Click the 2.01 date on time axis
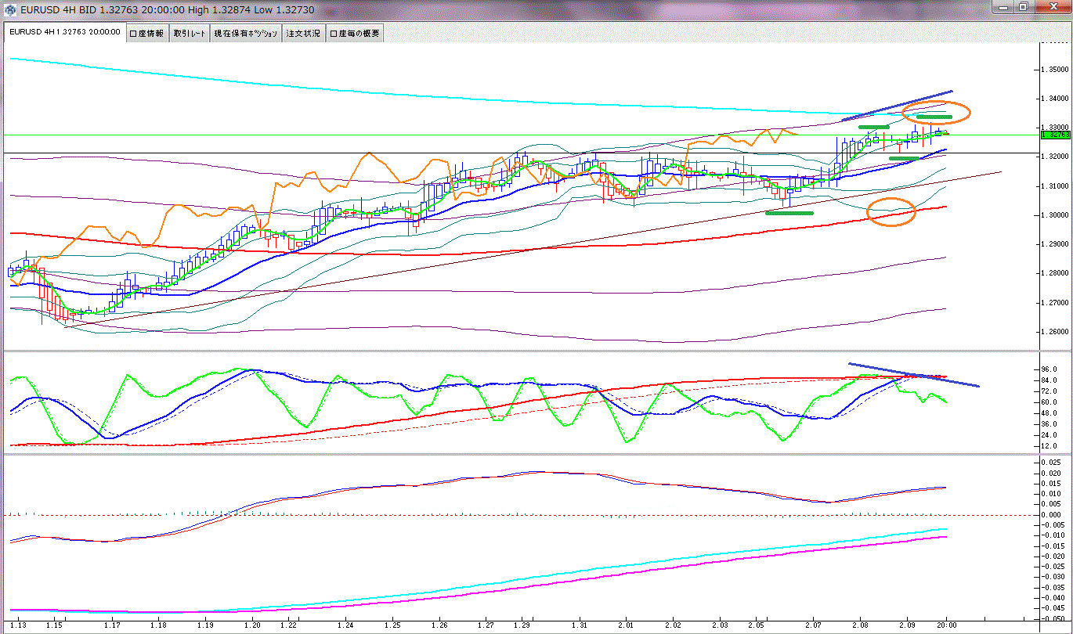Image resolution: width=1073 pixels, height=634 pixels. click(626, 625)
